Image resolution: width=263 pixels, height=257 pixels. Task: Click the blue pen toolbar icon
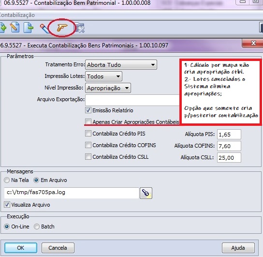coord(44,28)
